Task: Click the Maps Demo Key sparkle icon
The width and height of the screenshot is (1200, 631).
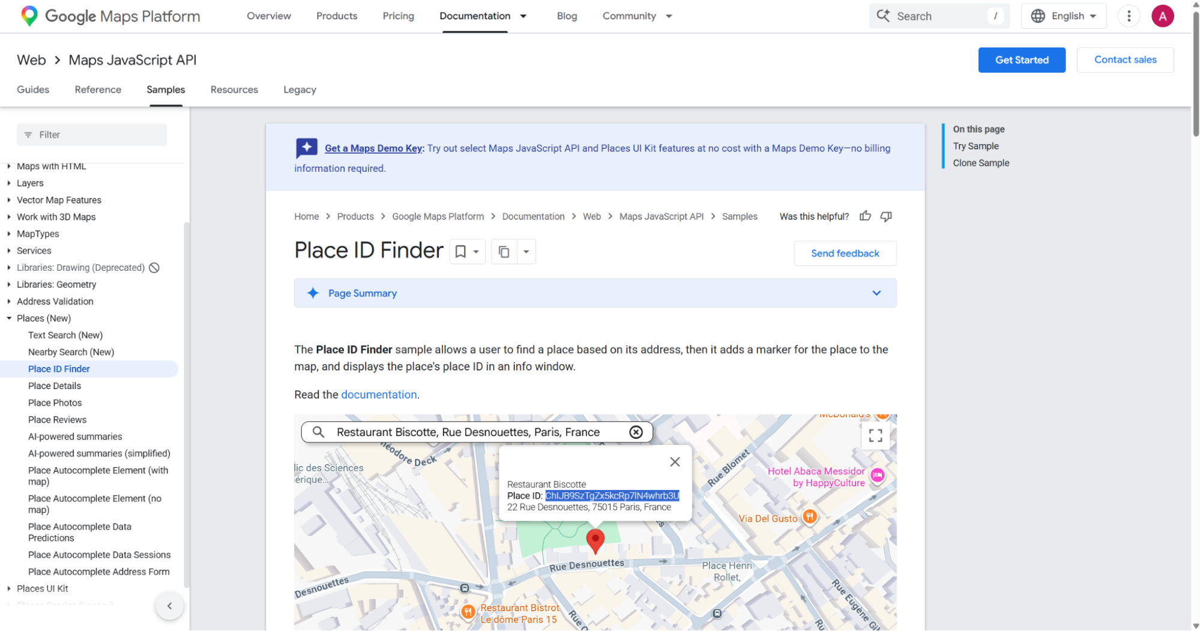Action: click(x=307, y=148)
